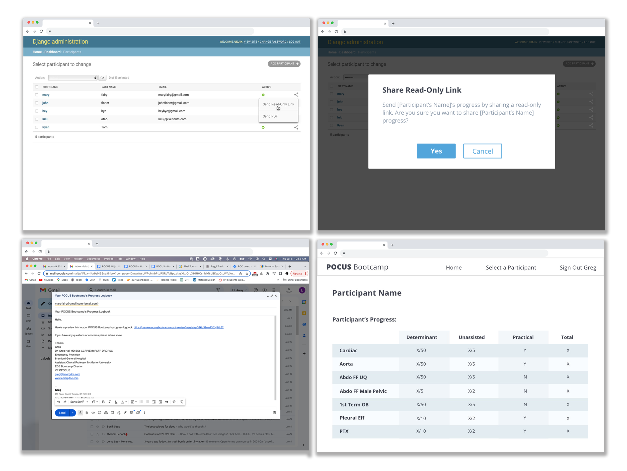The height and width of the screenshot is (471, 627).
Task: Click the discard draft trash icon
Action: 274,413
